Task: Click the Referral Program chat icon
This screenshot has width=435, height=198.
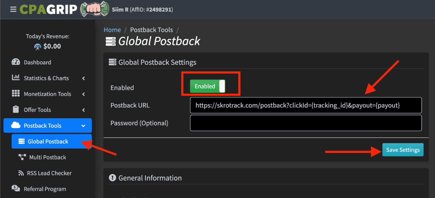Action: (16, 188)
